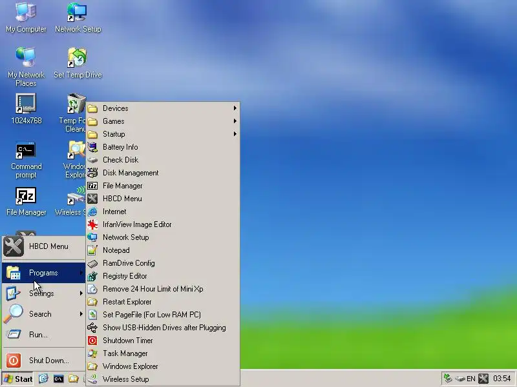
Task: Click the 03:54 clock in system tray
Action: click(x=502, y=379)
